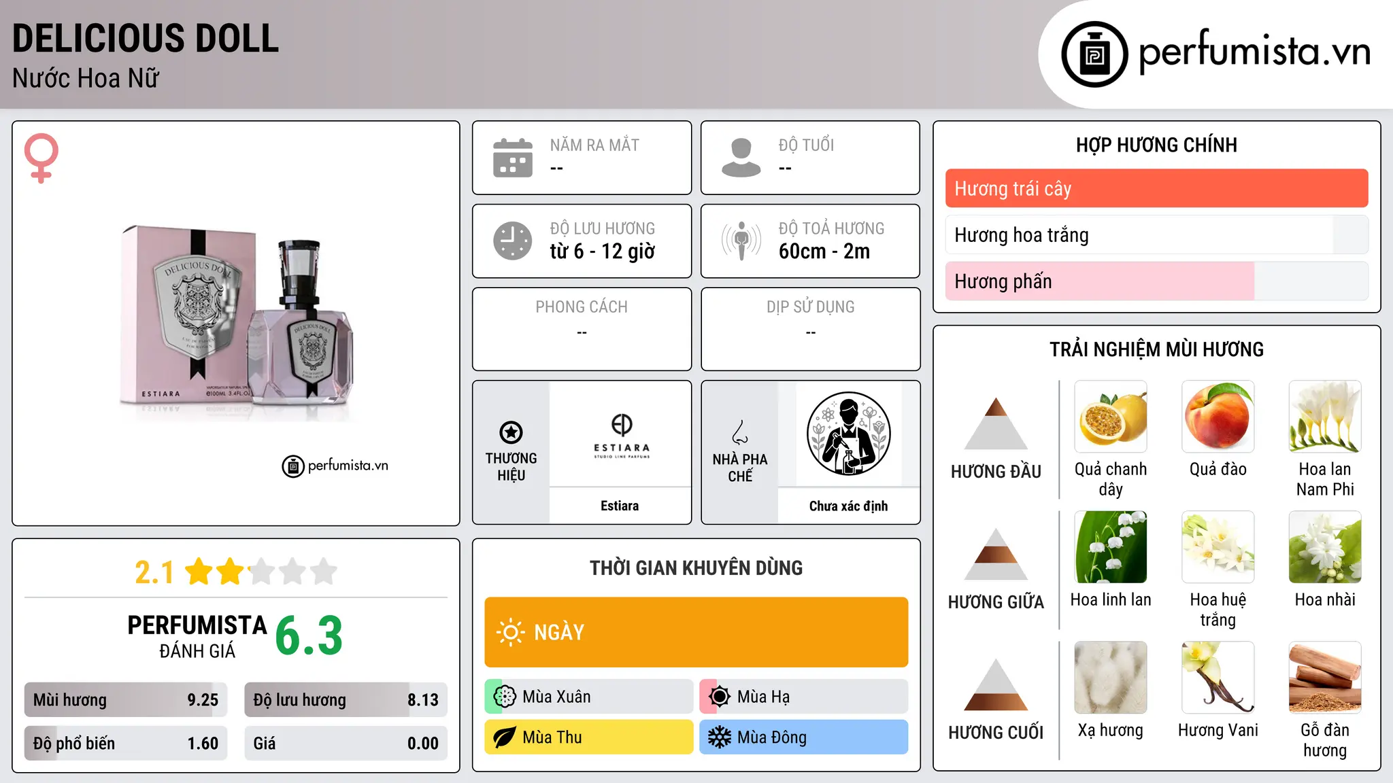Click the HỢP HƯƠNG CHÍNH heading

(x=1156, y=145)
